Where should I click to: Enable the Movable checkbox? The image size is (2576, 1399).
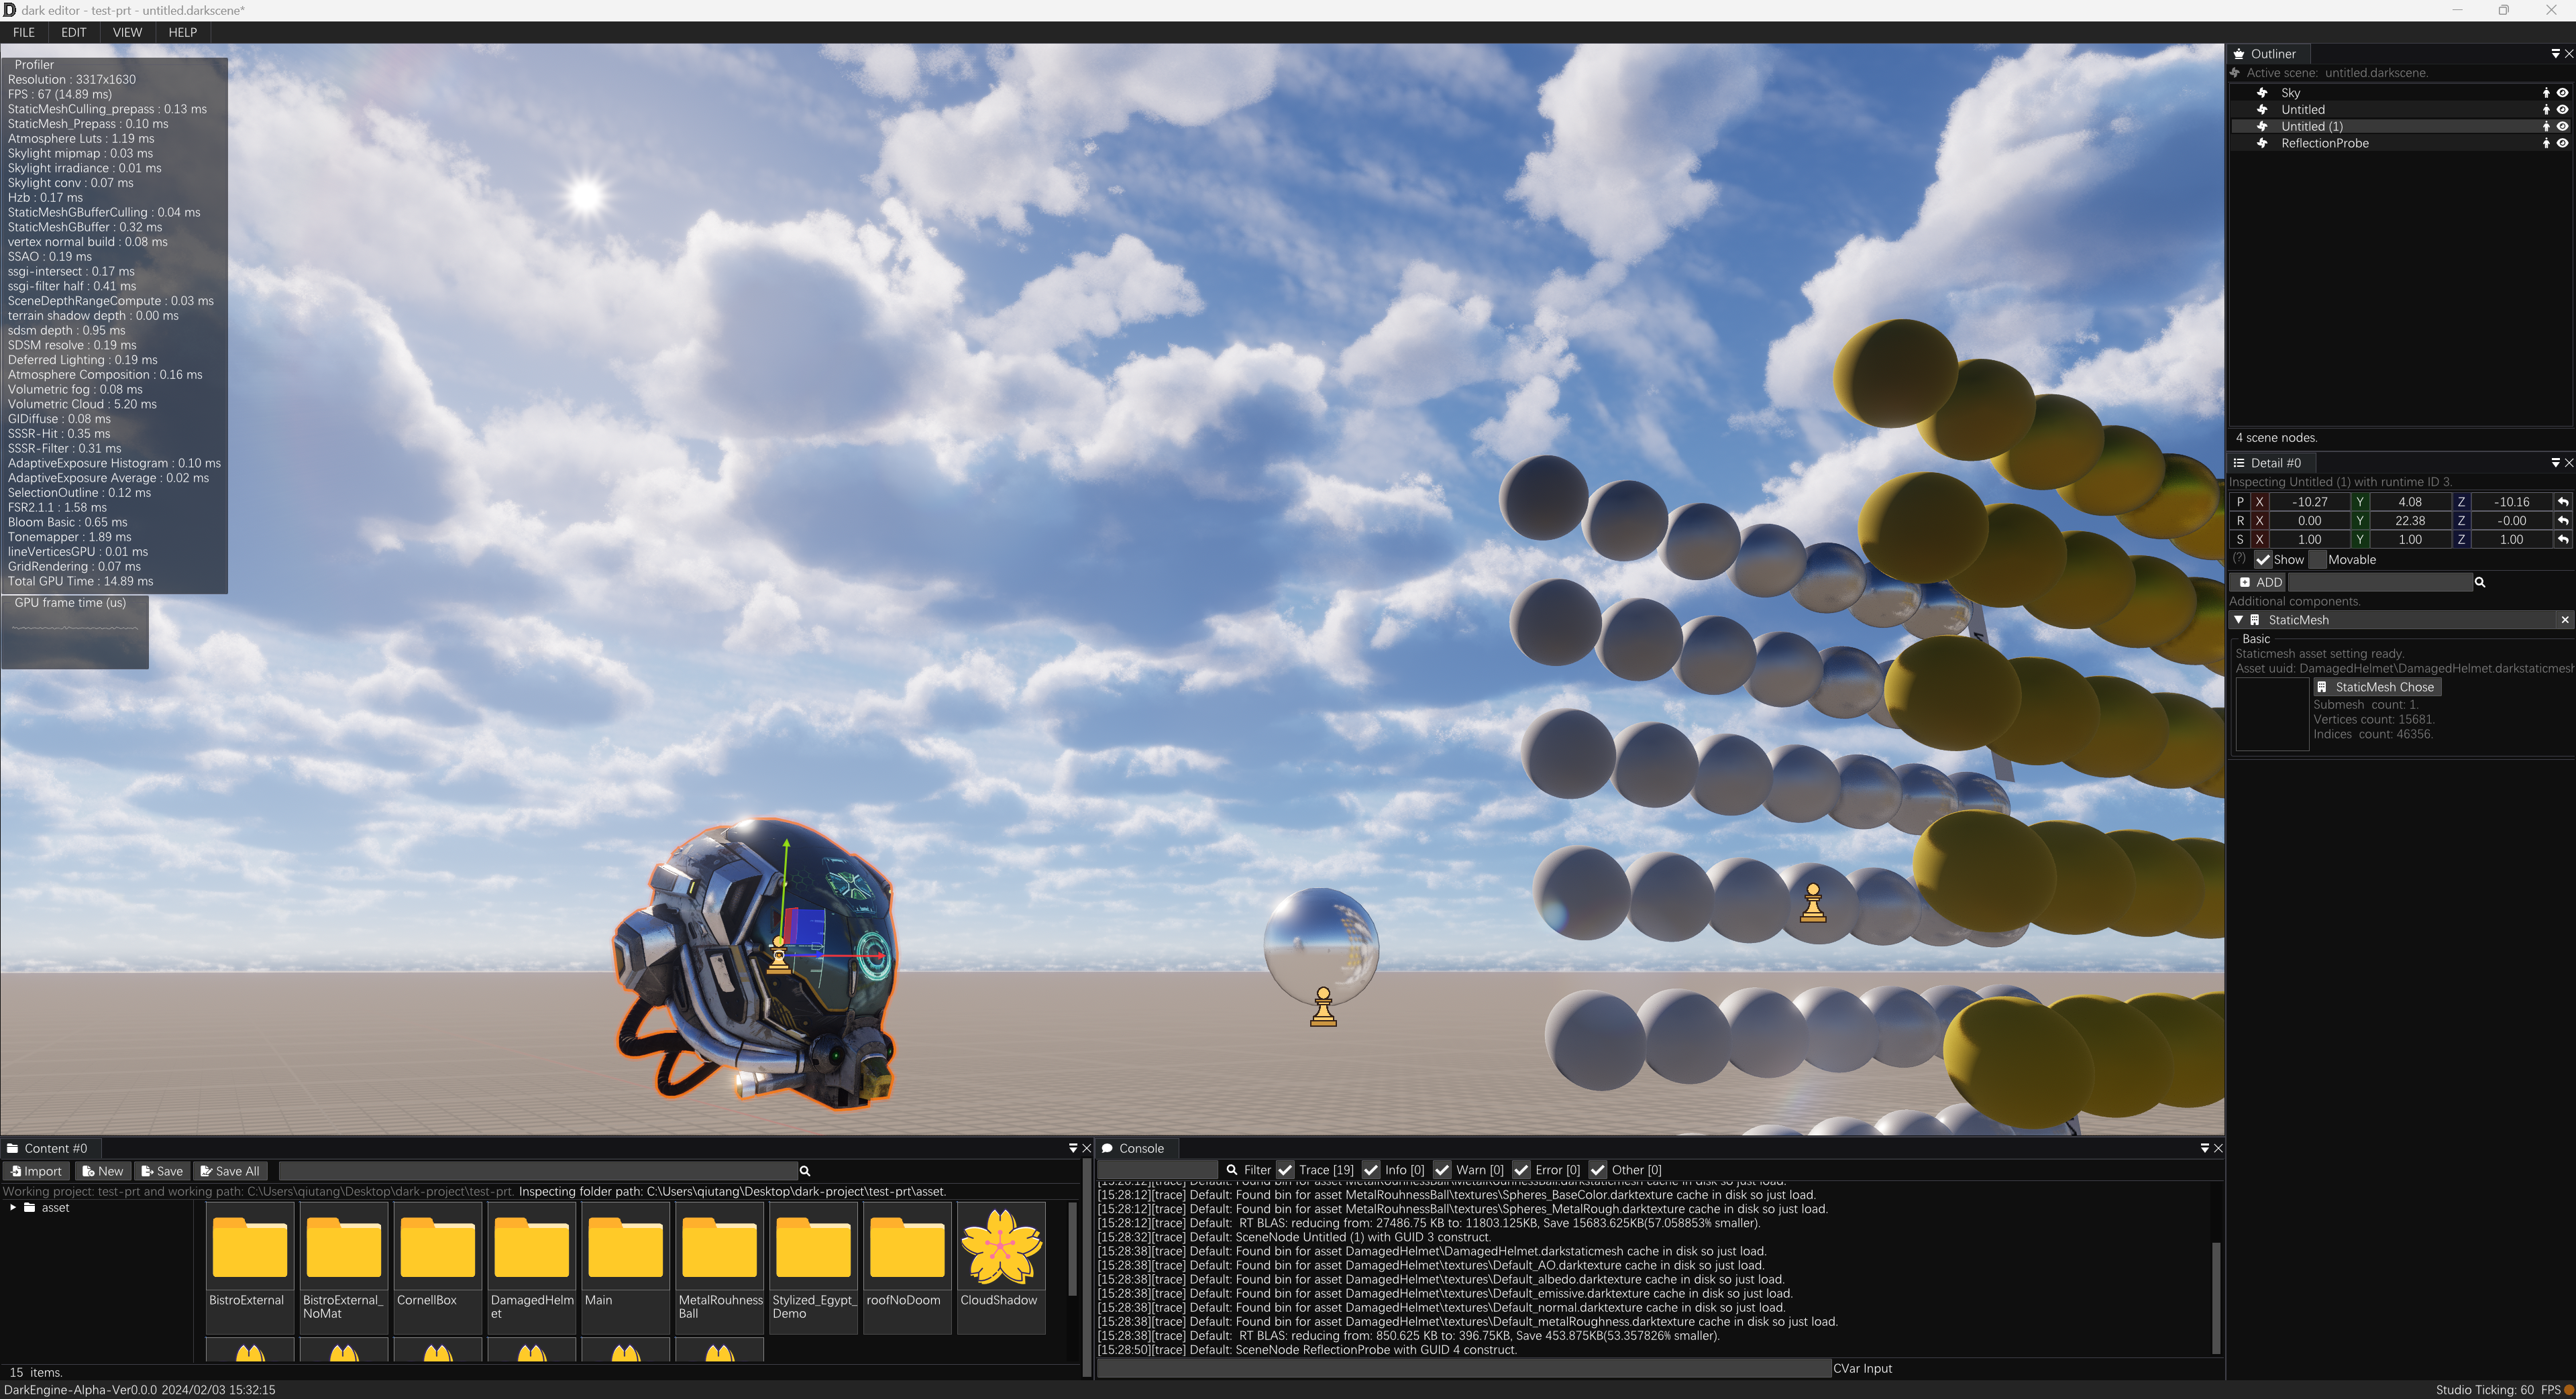[x=2318, y=560]
